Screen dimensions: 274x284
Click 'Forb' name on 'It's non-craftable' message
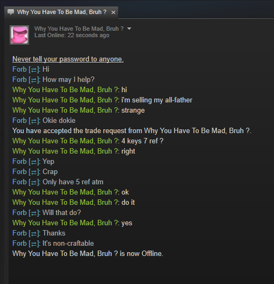point(19,244)
